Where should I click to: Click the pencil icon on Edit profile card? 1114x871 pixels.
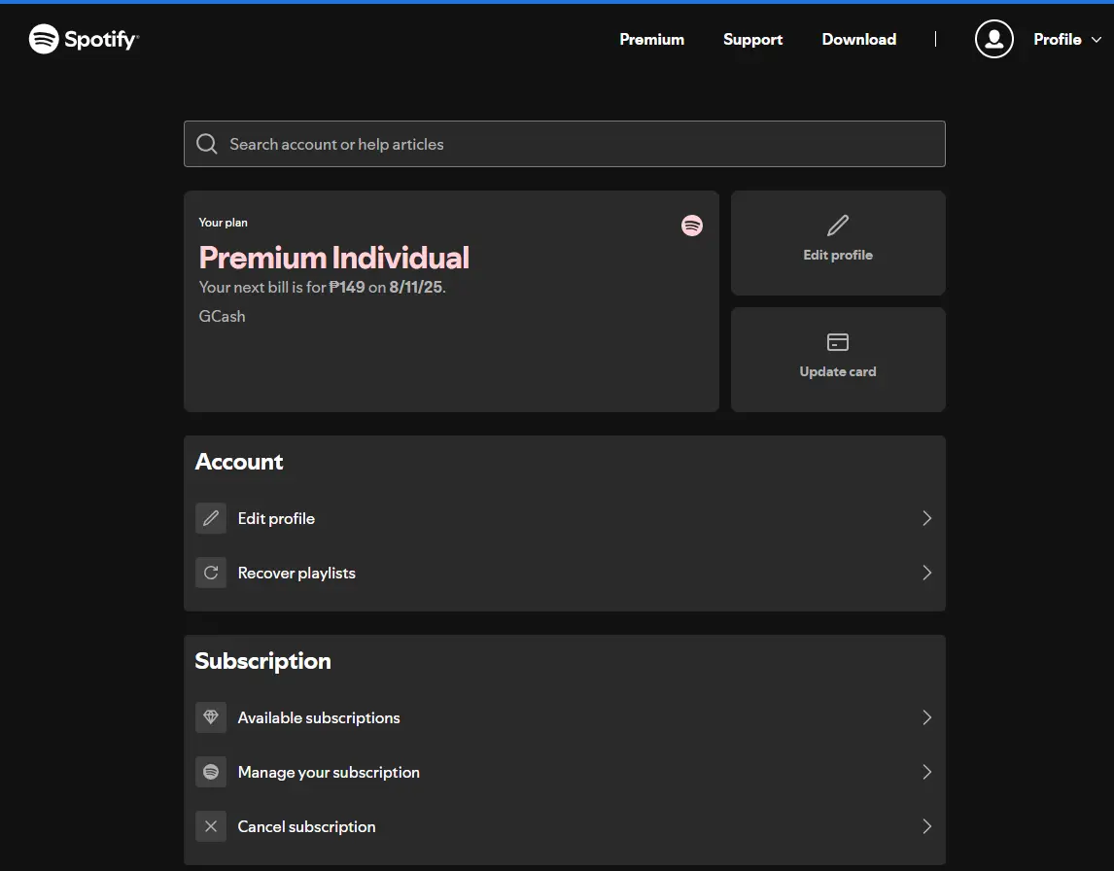click(x=838, y=226)
